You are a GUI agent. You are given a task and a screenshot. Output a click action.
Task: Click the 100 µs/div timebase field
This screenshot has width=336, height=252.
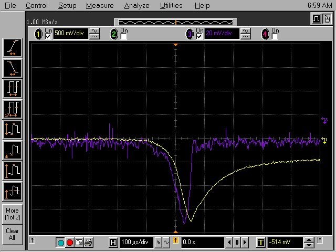[136, 243]
